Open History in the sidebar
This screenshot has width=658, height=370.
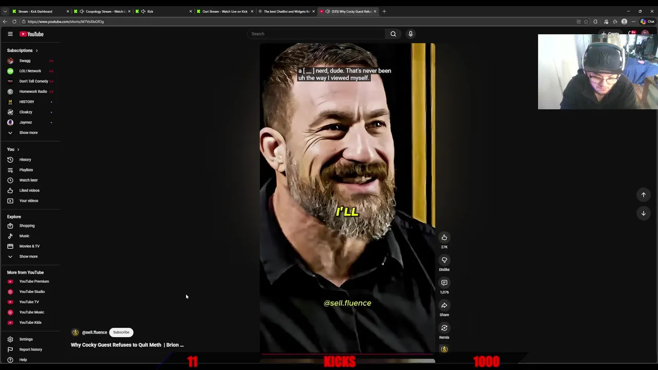pyautogui.click(x=25, y=160)
